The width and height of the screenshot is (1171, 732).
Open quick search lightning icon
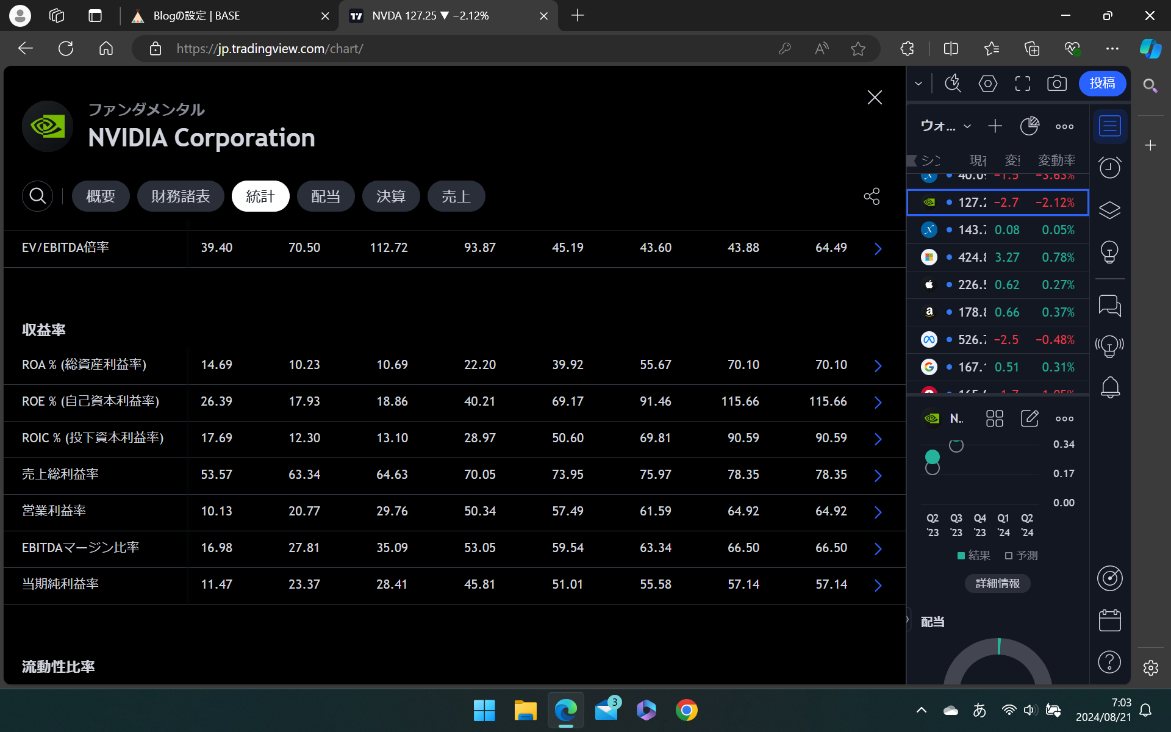click(x=953, y=84)
